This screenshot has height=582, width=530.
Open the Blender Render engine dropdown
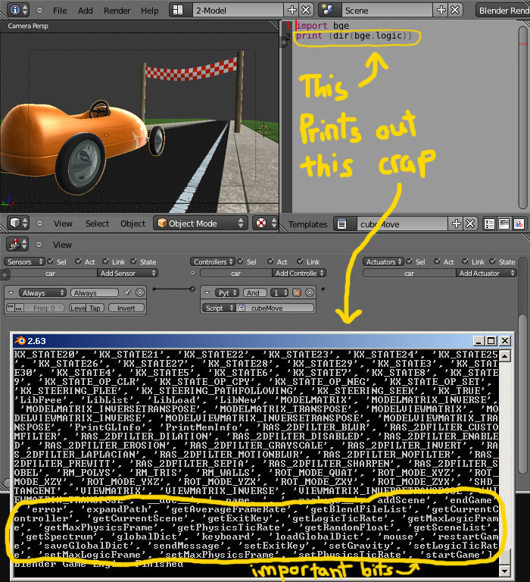tap(503, 11)
